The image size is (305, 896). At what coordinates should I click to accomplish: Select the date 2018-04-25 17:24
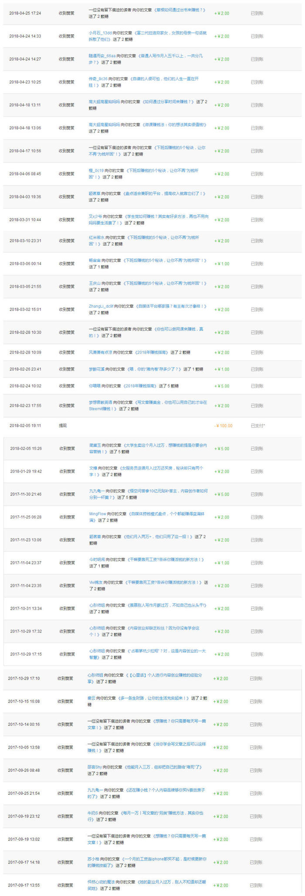point(25,13)
